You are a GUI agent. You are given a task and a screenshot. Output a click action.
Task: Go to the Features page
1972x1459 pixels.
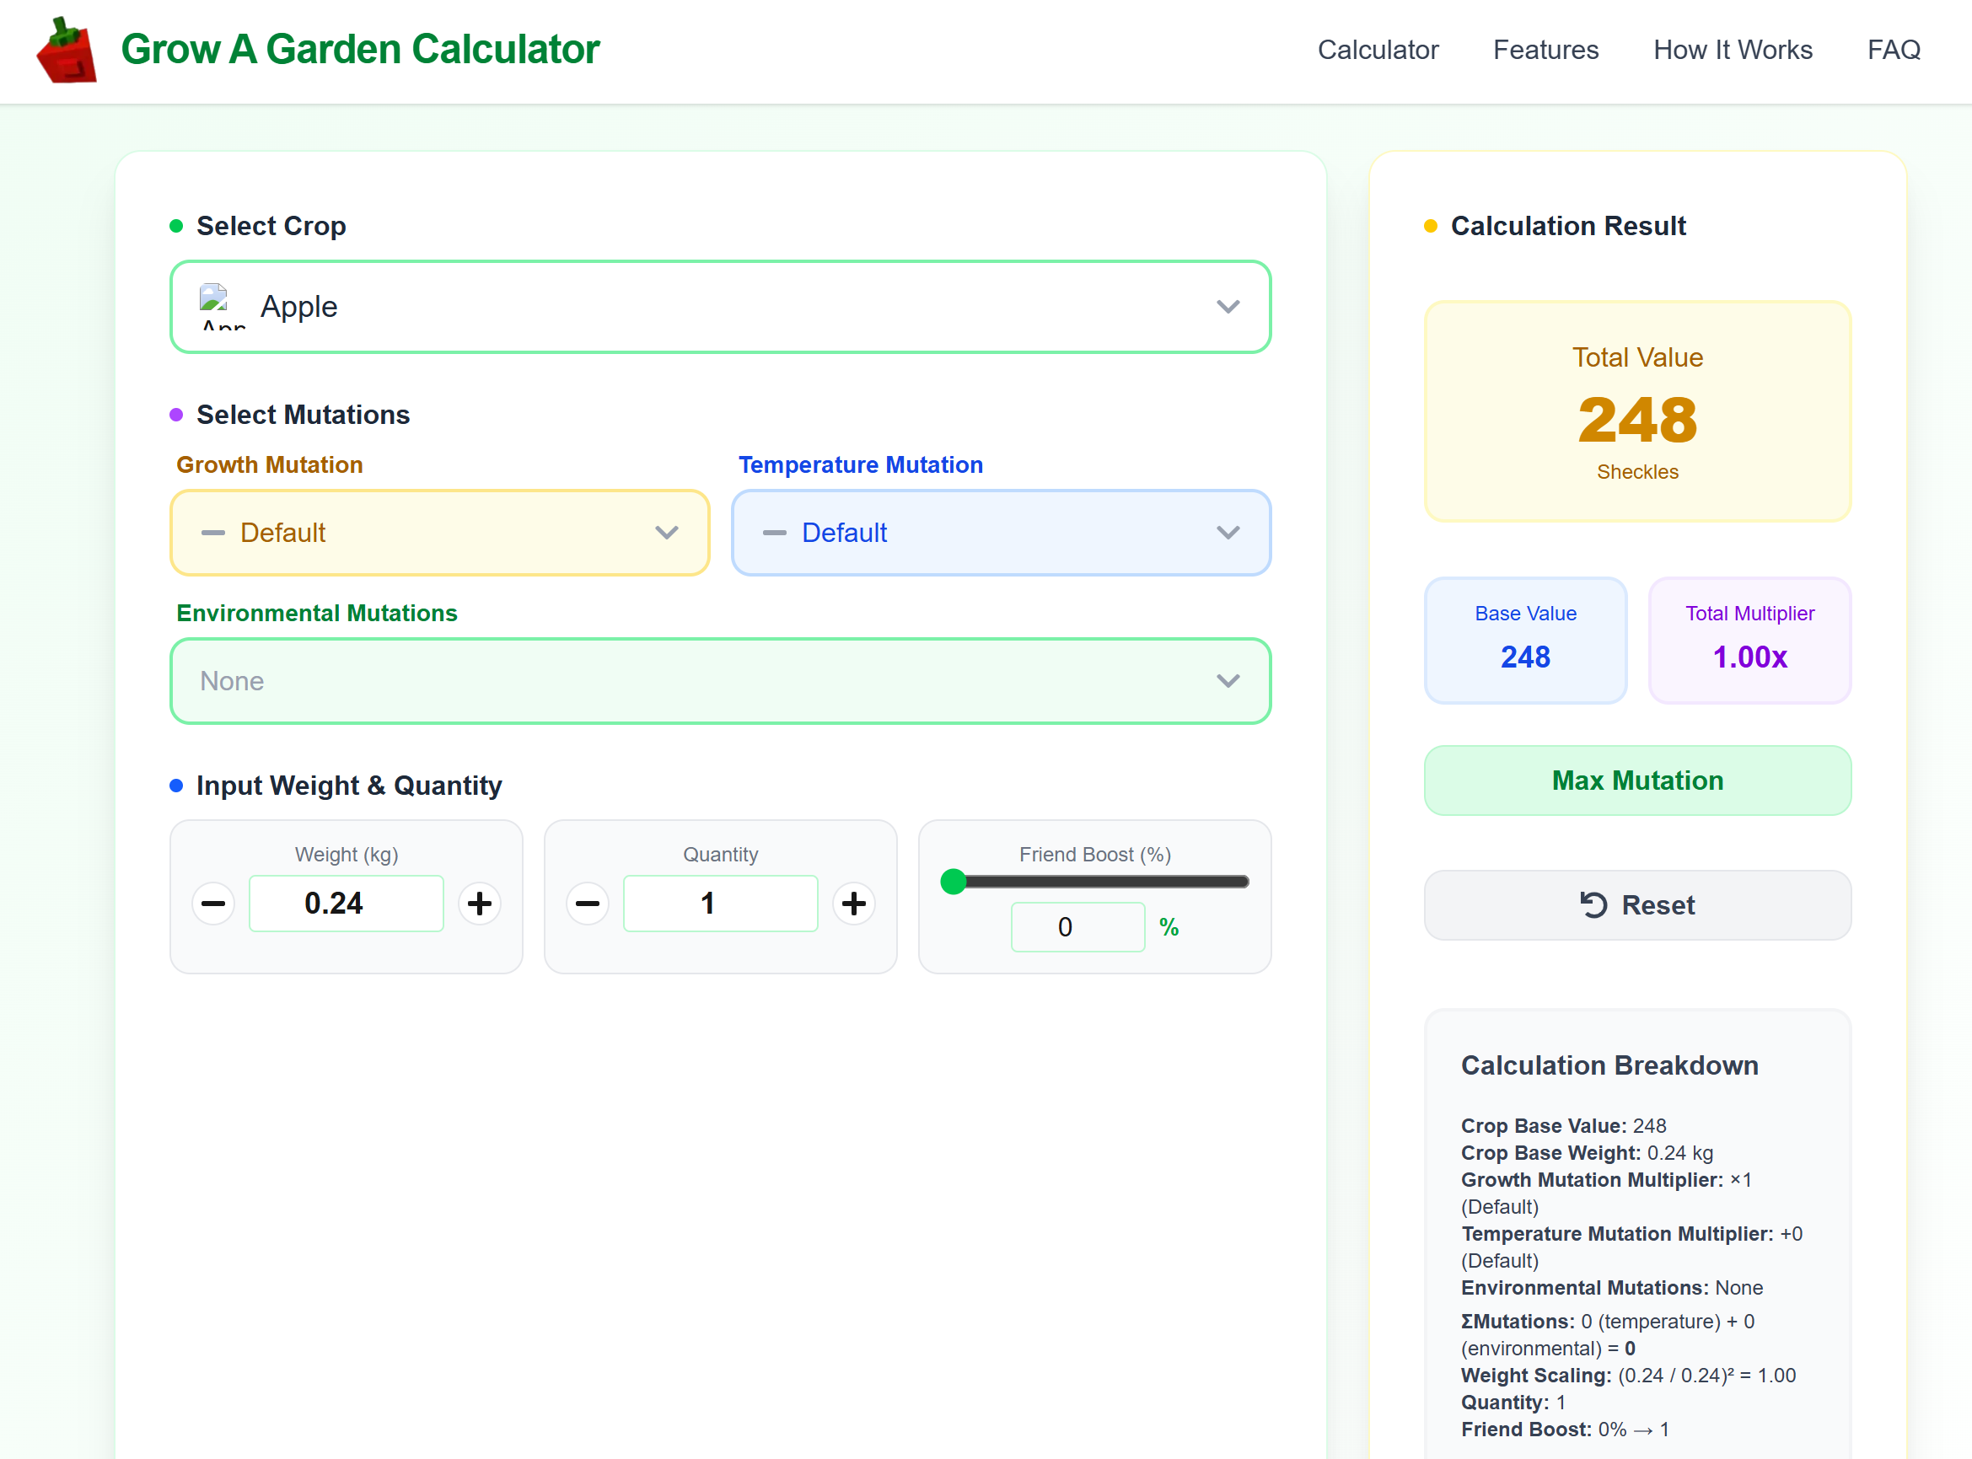(1545, 51)
